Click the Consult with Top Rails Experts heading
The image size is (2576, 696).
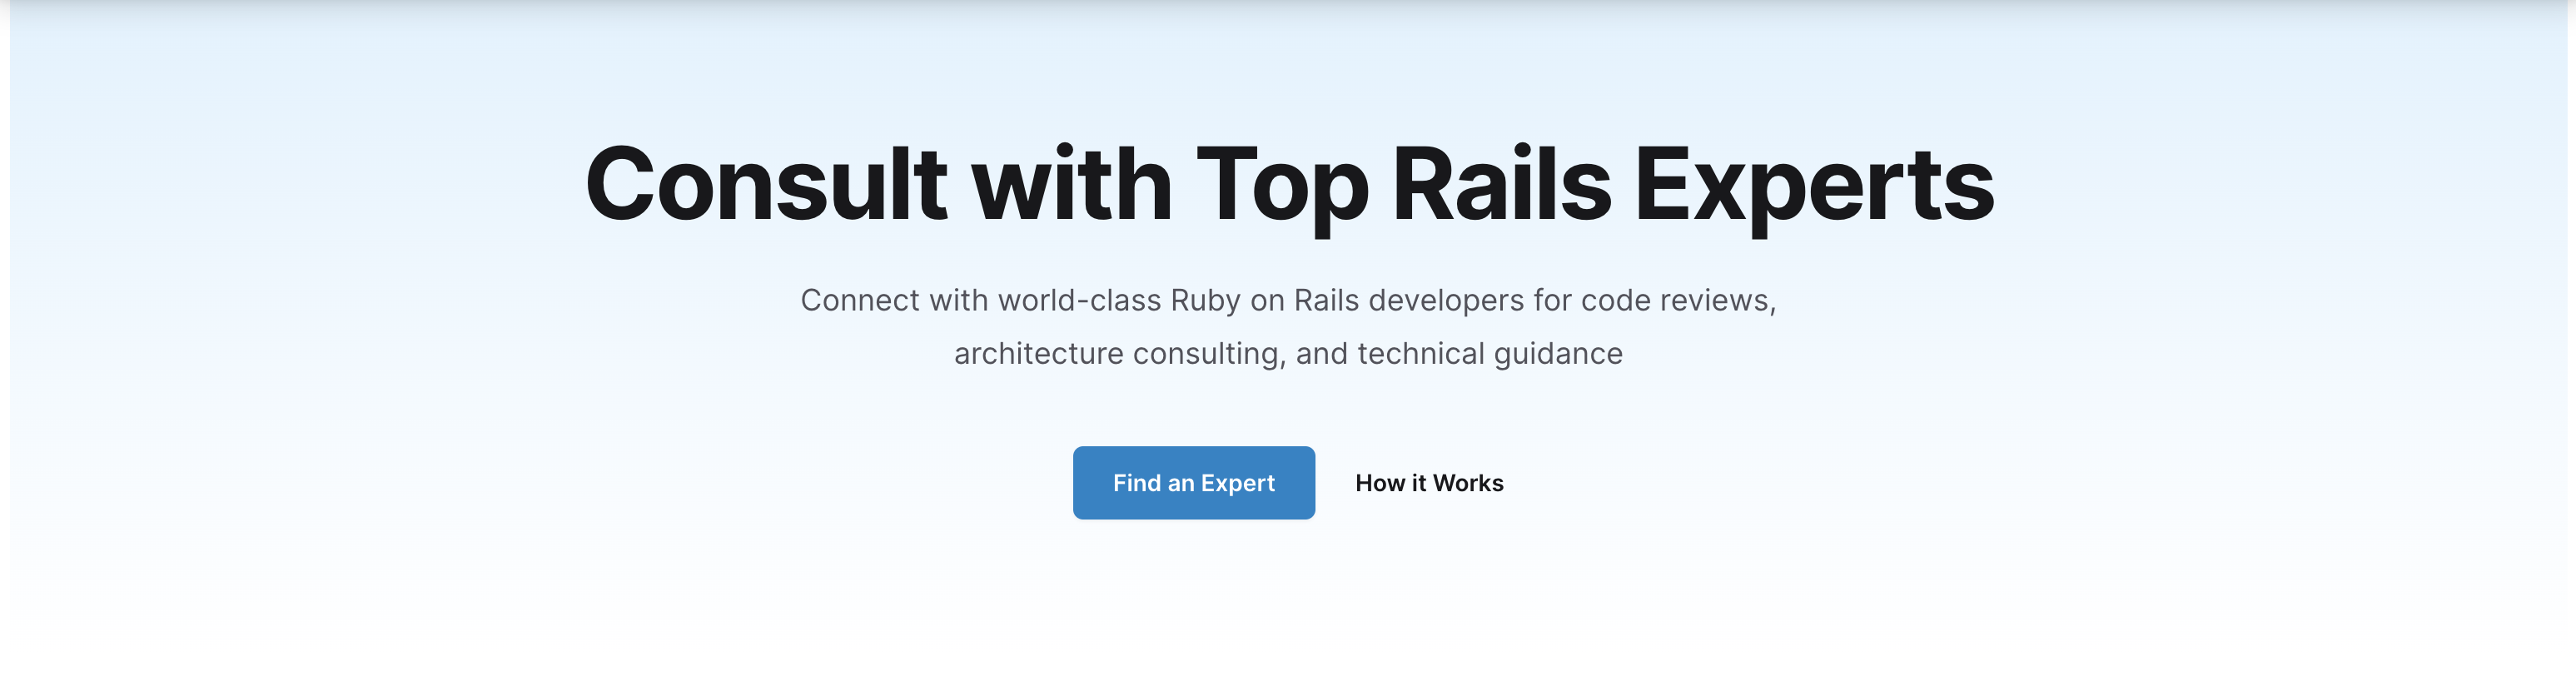tap(1289, 186)
